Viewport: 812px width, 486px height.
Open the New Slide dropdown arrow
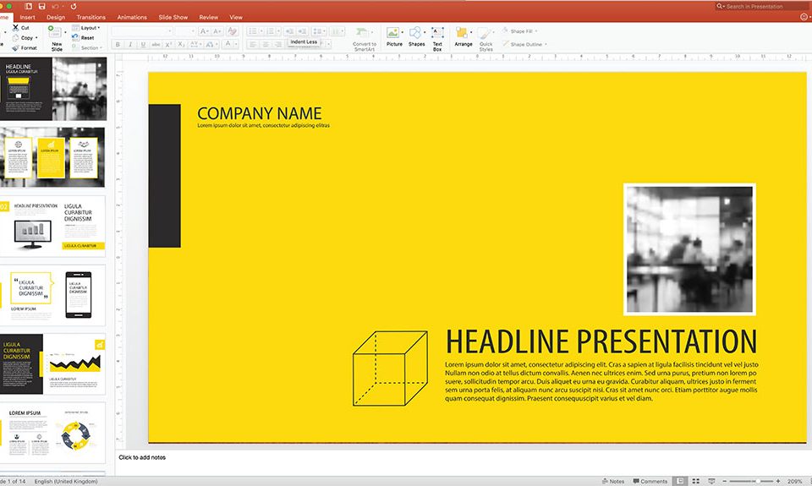(65, 32)
